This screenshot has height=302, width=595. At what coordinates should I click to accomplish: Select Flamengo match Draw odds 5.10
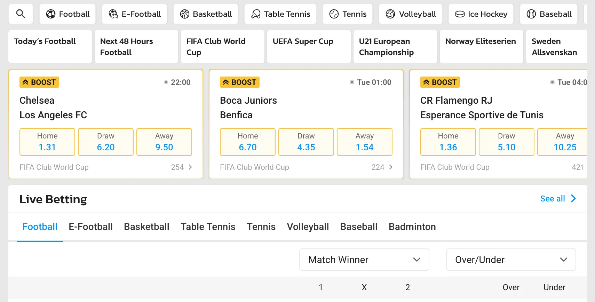click(506, 142)
